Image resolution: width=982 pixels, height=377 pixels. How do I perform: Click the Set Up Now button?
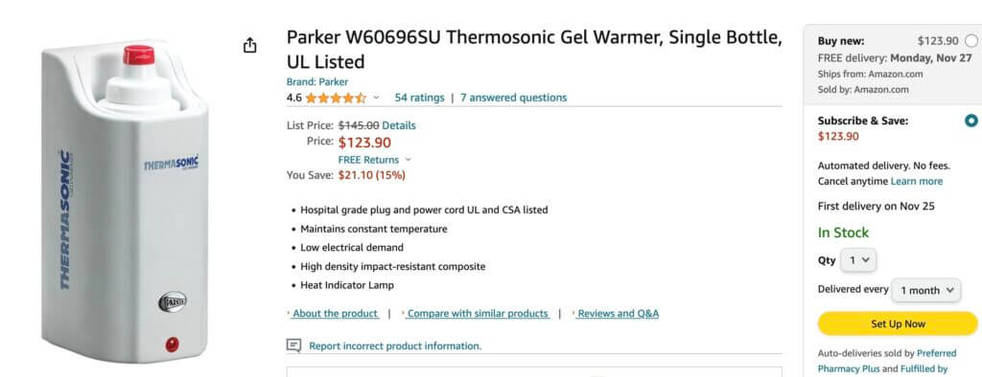coord(898,323)
